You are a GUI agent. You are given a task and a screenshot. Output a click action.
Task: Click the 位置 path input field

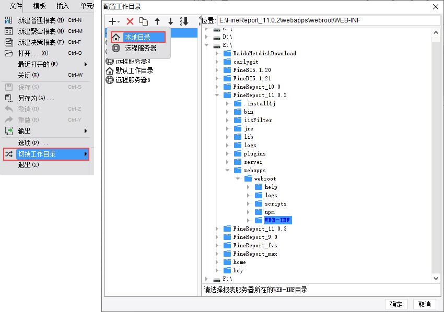tap(329, 20)
